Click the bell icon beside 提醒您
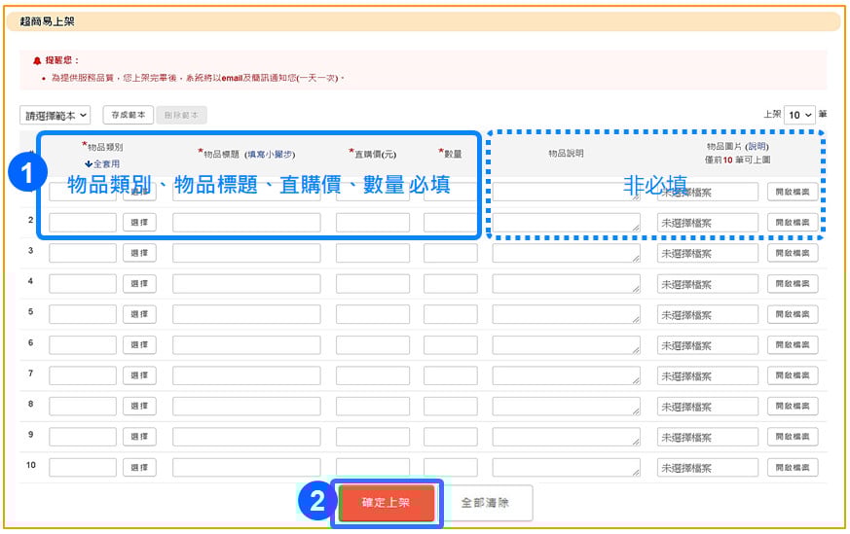Viewport: 850px width, 534px height. [37, 60]
